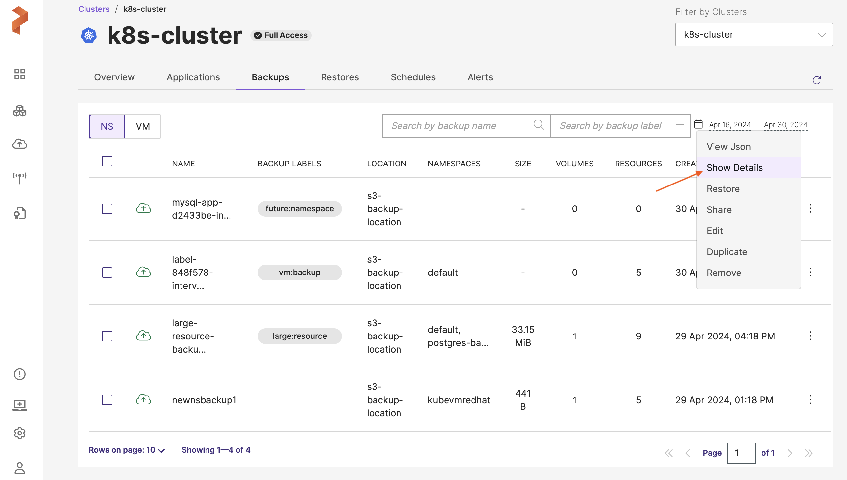The width and height of the screenshot is (847, 480).
Task: Click plus icon in backup label search
Action: (680, 125)
